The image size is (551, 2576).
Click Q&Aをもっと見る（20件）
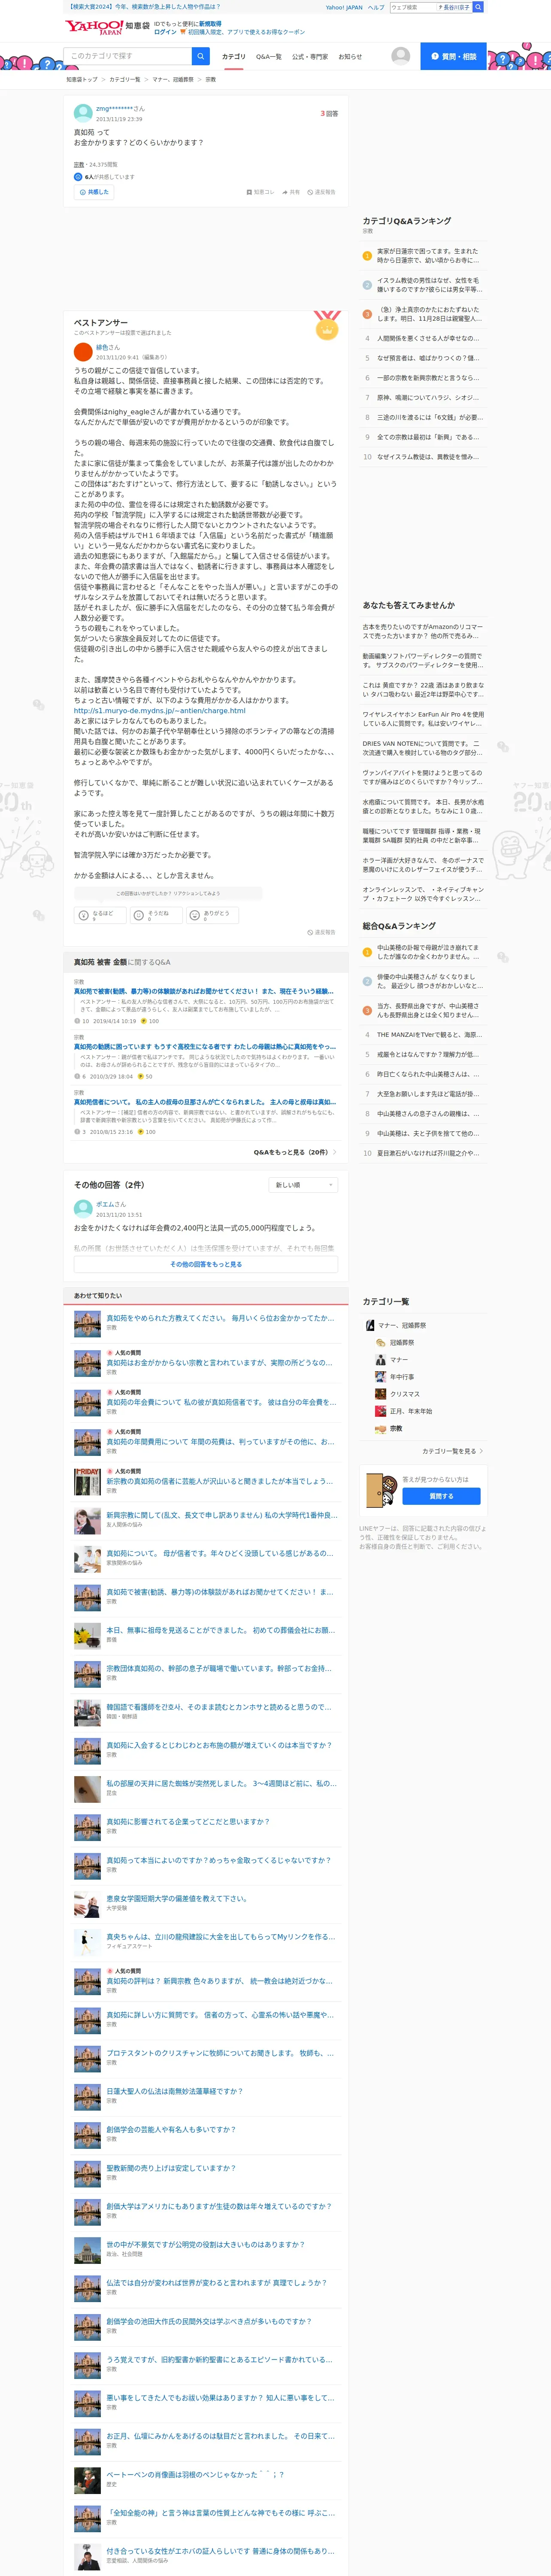294,1152
